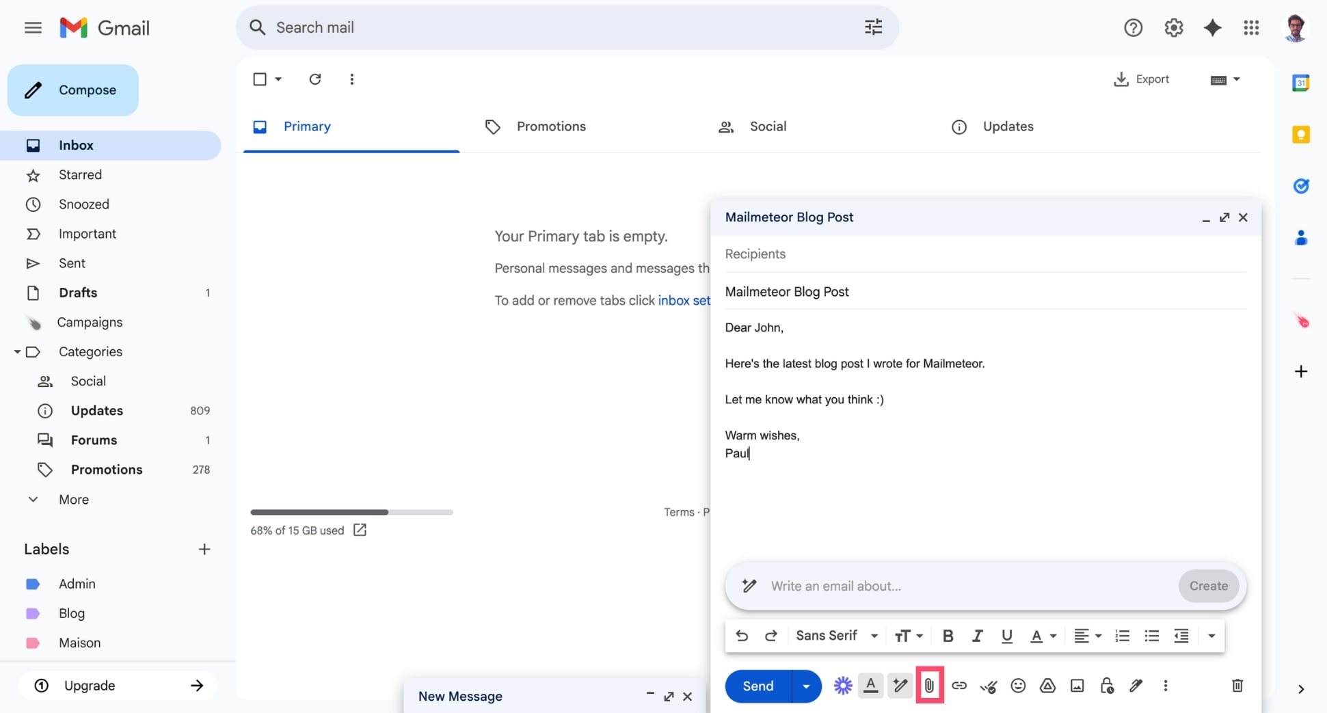Viewport: 1327px width, 713px height.
Task: Check storage via the usage progress bar
Action: click(x=351, y=512)
